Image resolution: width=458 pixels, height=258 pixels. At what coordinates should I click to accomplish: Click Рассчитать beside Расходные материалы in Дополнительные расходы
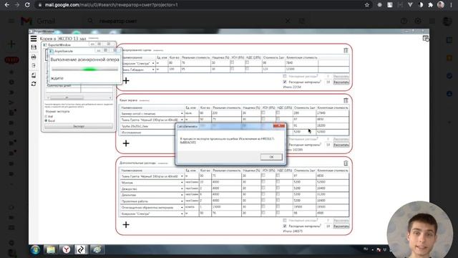(x=341, y=226)
